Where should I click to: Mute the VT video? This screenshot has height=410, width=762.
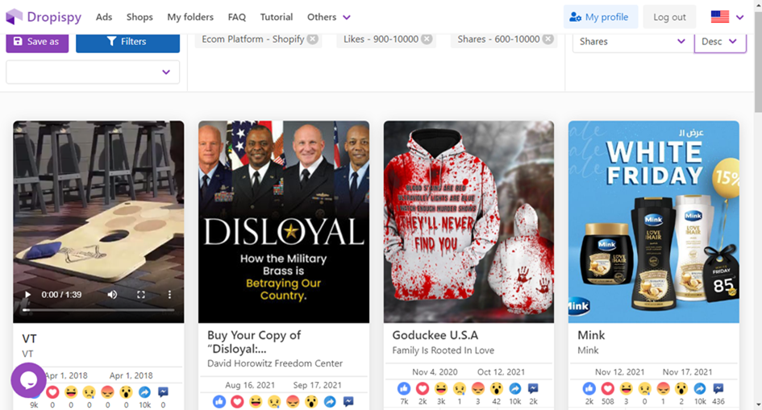point(112,295)
